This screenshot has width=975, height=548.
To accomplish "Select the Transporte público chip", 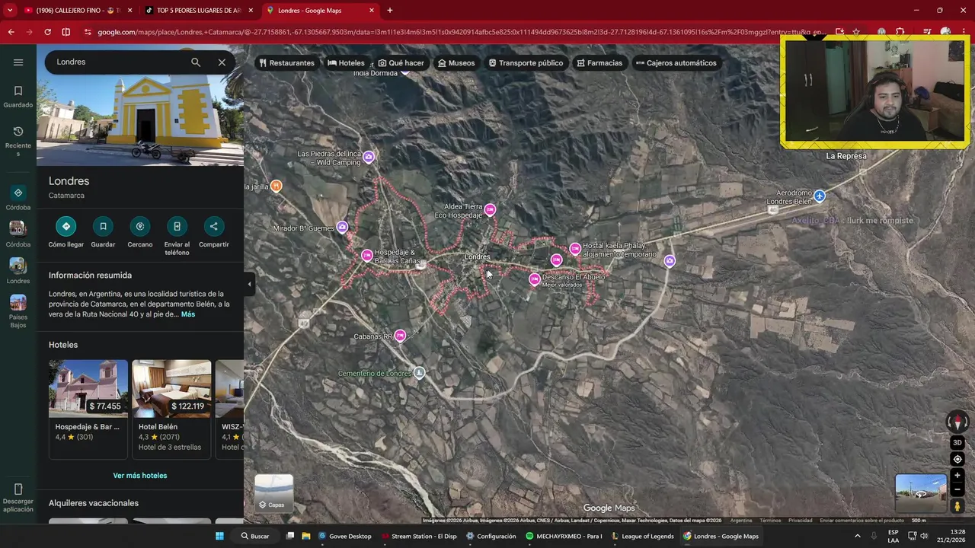I will point(526,63).
